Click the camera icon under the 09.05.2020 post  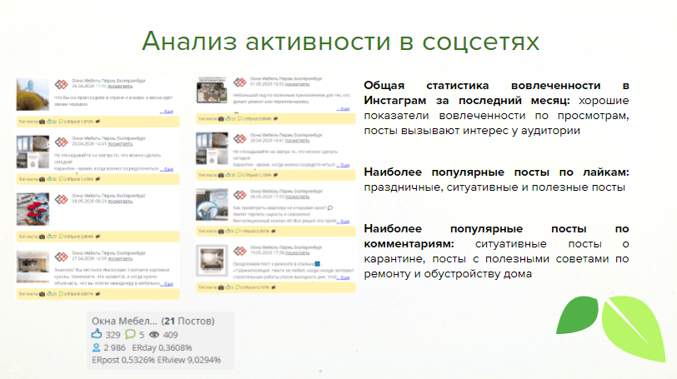pyautogui.click(x=42, y=237)
